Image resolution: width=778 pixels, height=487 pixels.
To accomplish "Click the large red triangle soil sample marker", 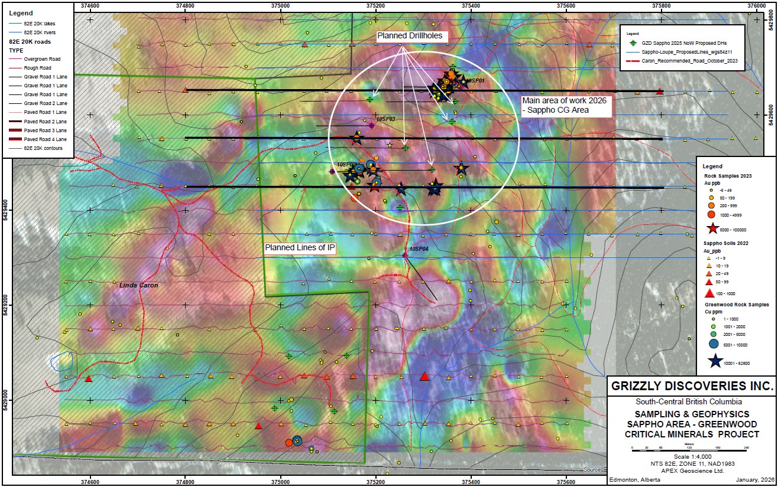I will pos(424,376).
